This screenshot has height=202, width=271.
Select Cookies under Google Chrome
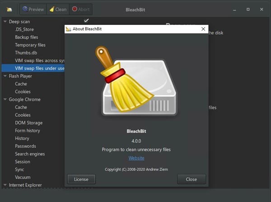pyautogui.click(x=23, y=115)
